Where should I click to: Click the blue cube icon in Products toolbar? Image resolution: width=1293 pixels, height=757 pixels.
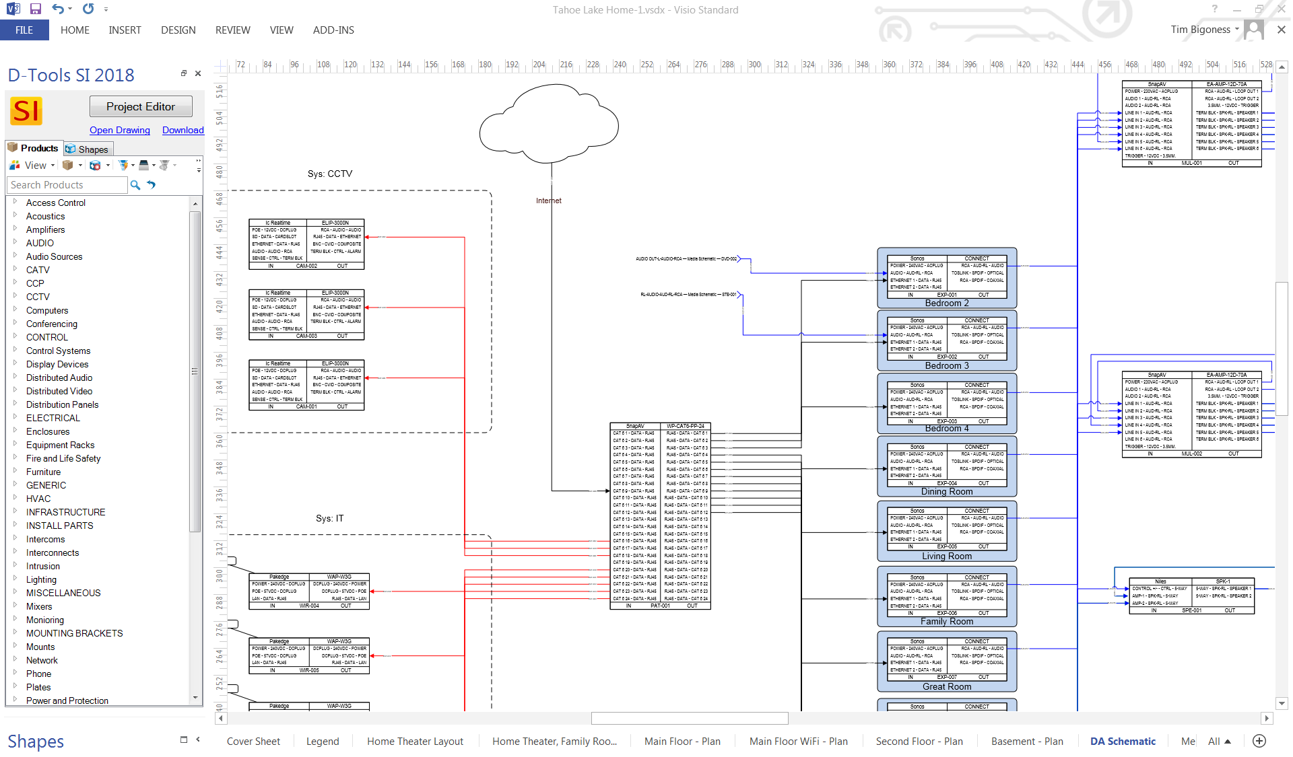[x=94, y=166]
